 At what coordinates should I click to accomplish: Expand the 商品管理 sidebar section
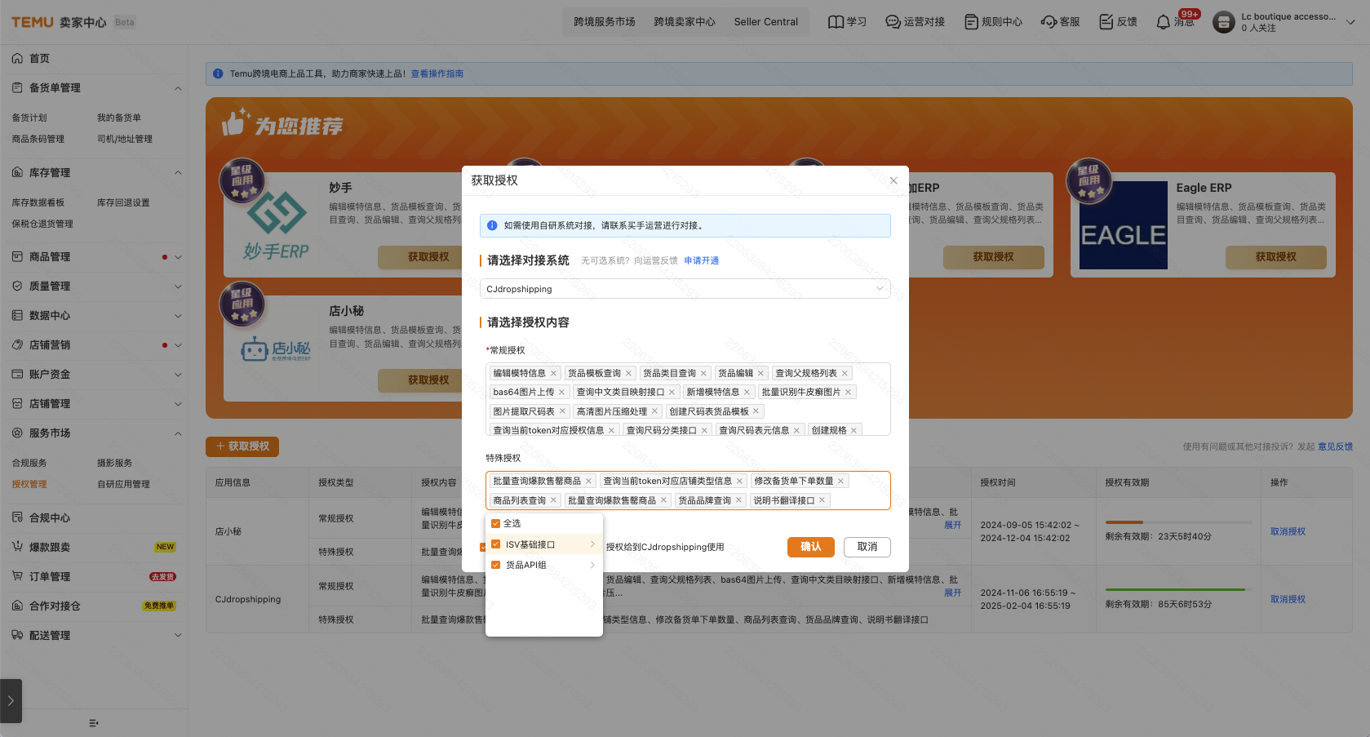click(x=178, y=257)
